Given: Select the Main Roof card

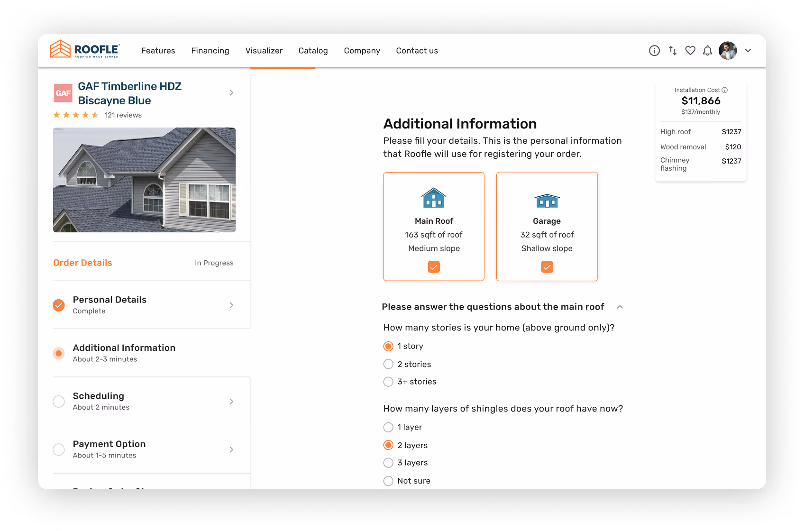Looking at the screenshot, I should (x=434, y=226).
